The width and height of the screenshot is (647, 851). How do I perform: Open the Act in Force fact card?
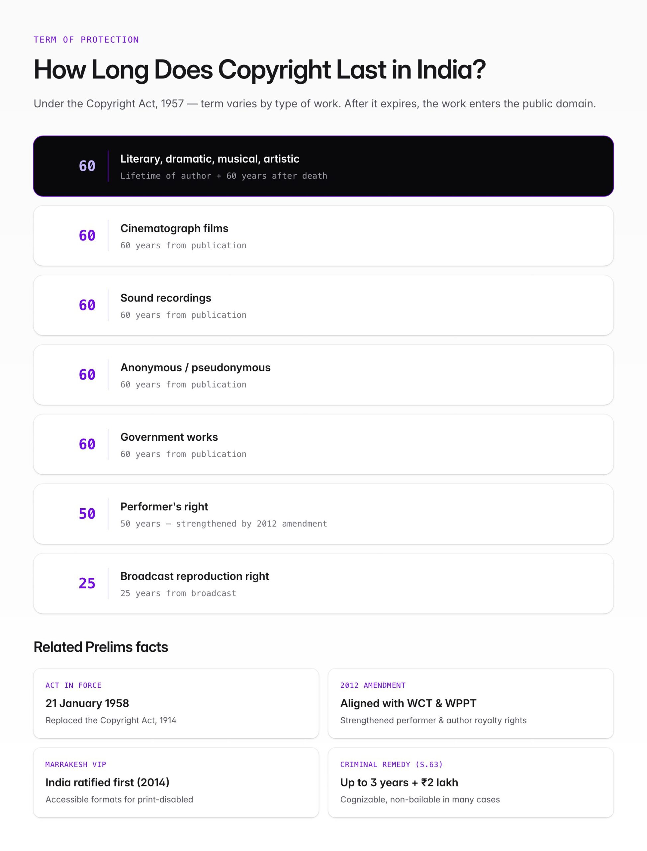[x=176, y=703]
